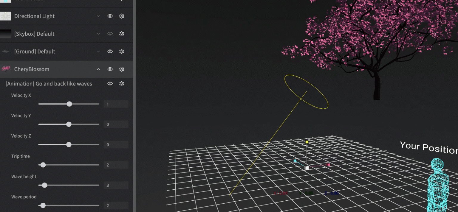Hide the Directional Light layer

click(x=110, y=16)
